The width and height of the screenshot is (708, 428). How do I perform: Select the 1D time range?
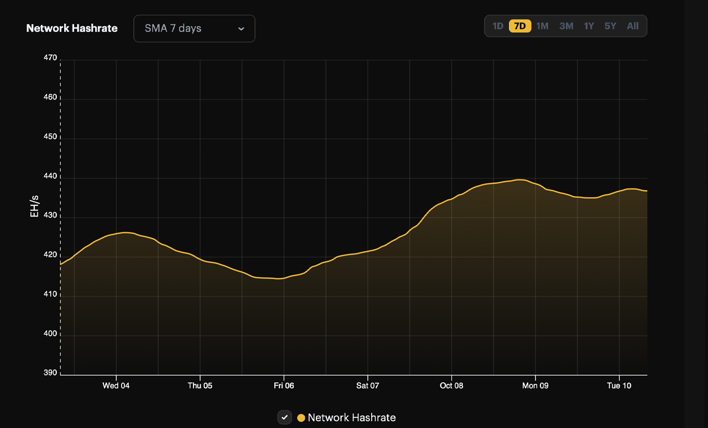pyautogui.click(x=498, y=26)
